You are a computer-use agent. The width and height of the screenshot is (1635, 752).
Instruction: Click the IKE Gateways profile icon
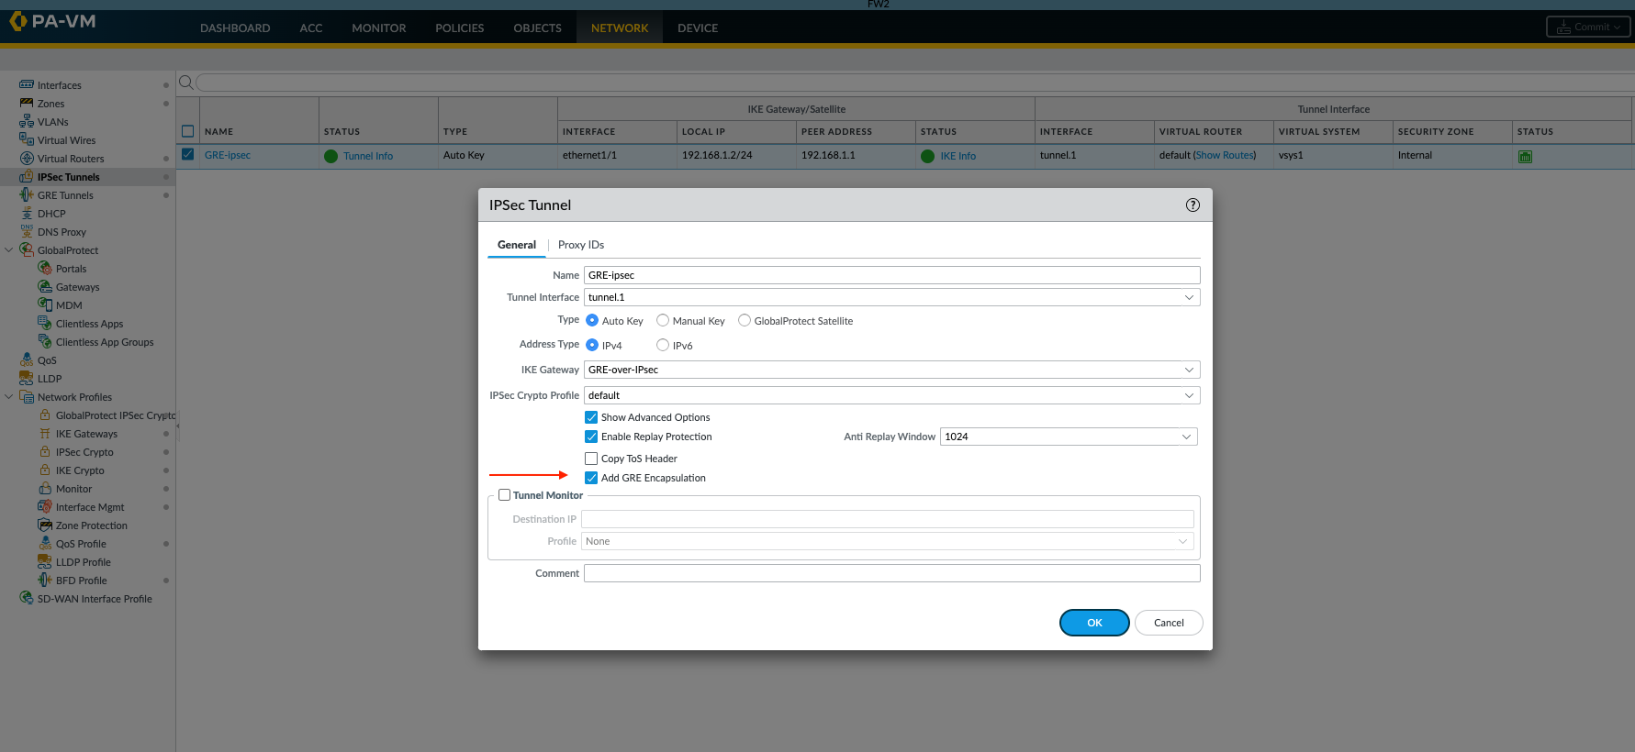(45, 433)
